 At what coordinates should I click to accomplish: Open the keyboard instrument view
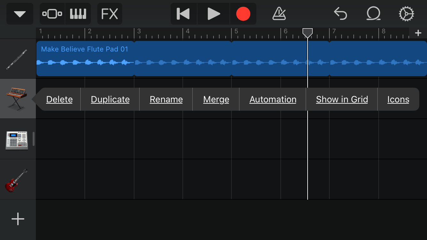[x=78, y=14]
